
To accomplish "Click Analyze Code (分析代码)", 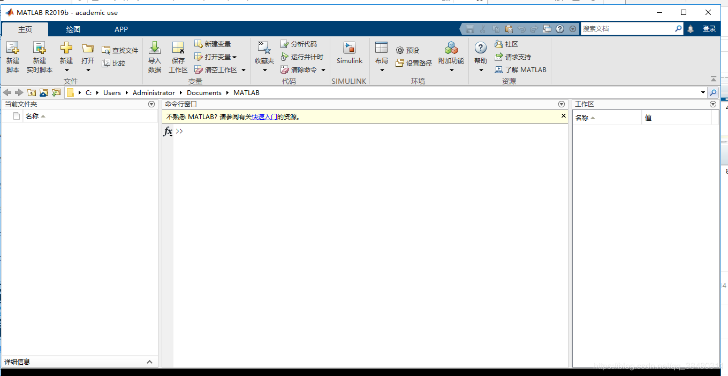I will pos(299,44).
